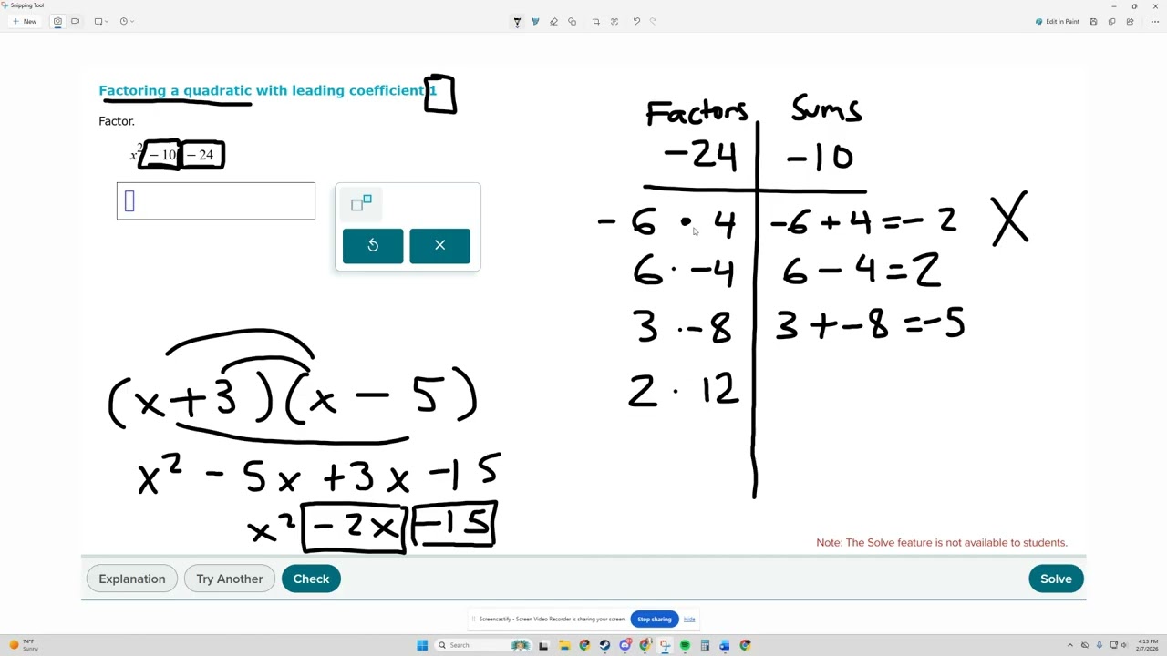1167x656 pixels.
Task: Click the Stop sharing button
Action: click(655, 619)
